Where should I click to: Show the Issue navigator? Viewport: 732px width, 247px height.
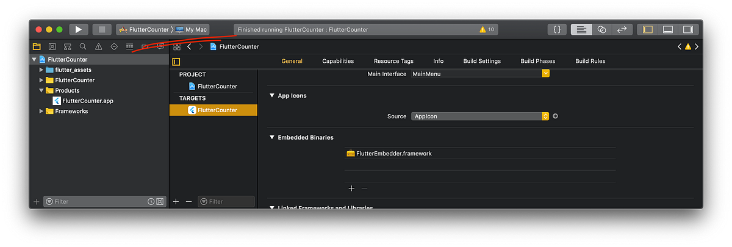click(98, 46)
